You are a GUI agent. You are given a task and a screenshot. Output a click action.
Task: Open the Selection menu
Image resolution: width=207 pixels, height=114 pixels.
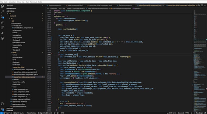[x=12, y=2]
